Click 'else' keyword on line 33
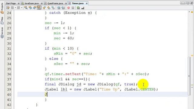Image resolution: width=194 pixels, height=109 pixels. [x=54, y=59]
